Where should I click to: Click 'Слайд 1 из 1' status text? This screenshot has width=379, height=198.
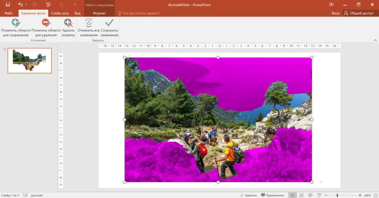10,195
